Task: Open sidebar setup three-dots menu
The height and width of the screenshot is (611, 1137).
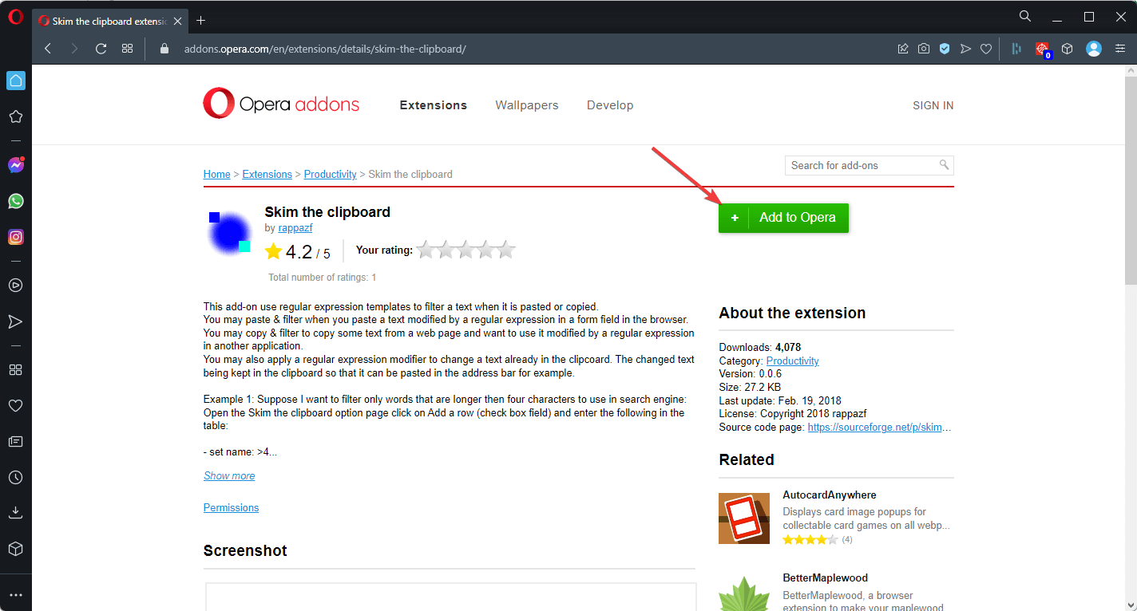Action: [x=15, y=595]
